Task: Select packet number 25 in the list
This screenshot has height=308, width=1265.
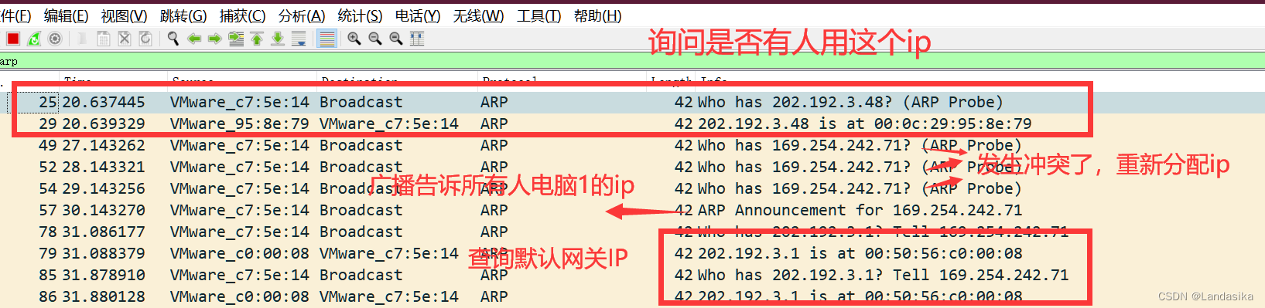Action: (x=632, y=102)
